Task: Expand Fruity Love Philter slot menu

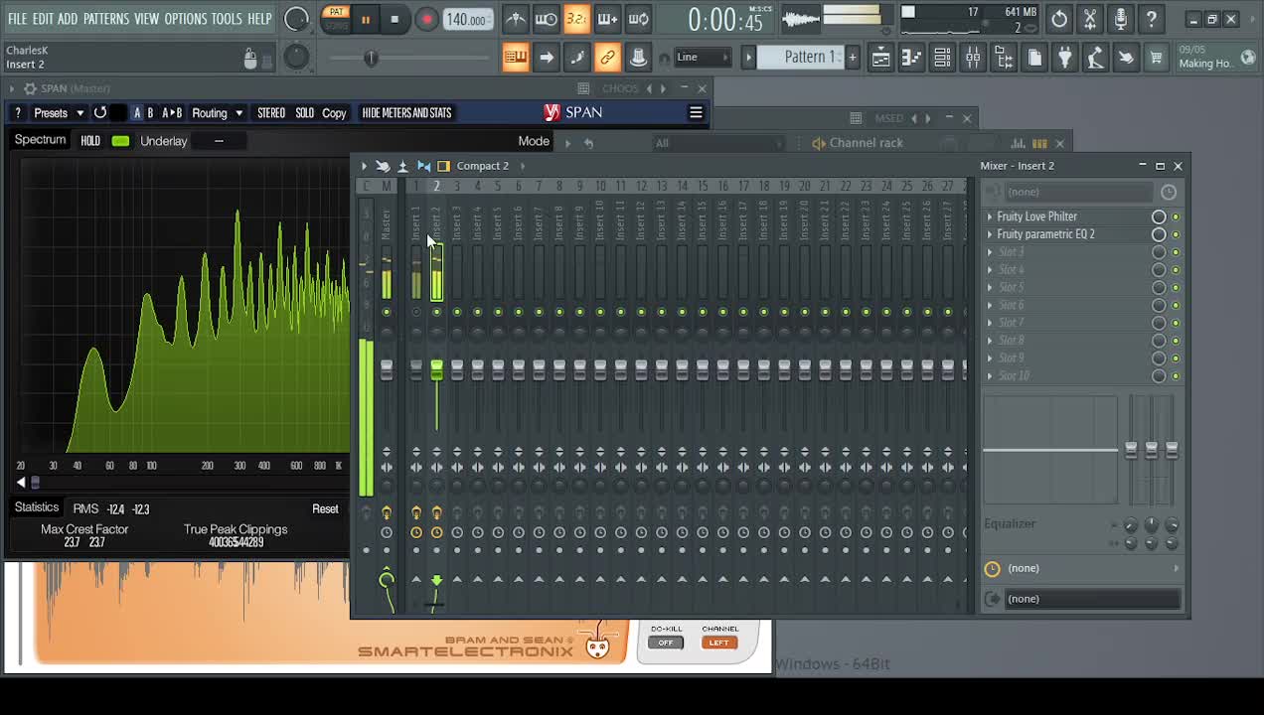Action: pyautogui.click(x=990, y=216)
